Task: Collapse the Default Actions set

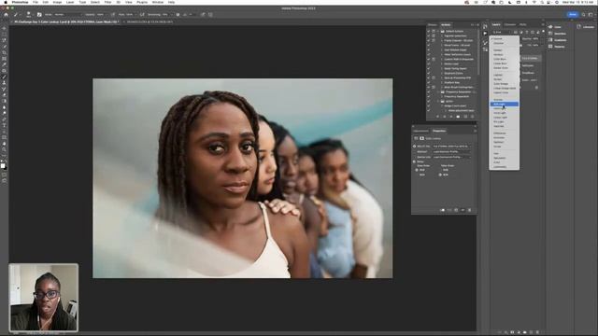Action: (438, 31)
